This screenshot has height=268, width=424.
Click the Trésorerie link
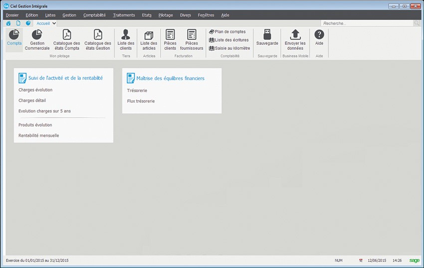tap(137, 91)
